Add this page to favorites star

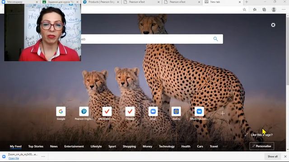244,9
